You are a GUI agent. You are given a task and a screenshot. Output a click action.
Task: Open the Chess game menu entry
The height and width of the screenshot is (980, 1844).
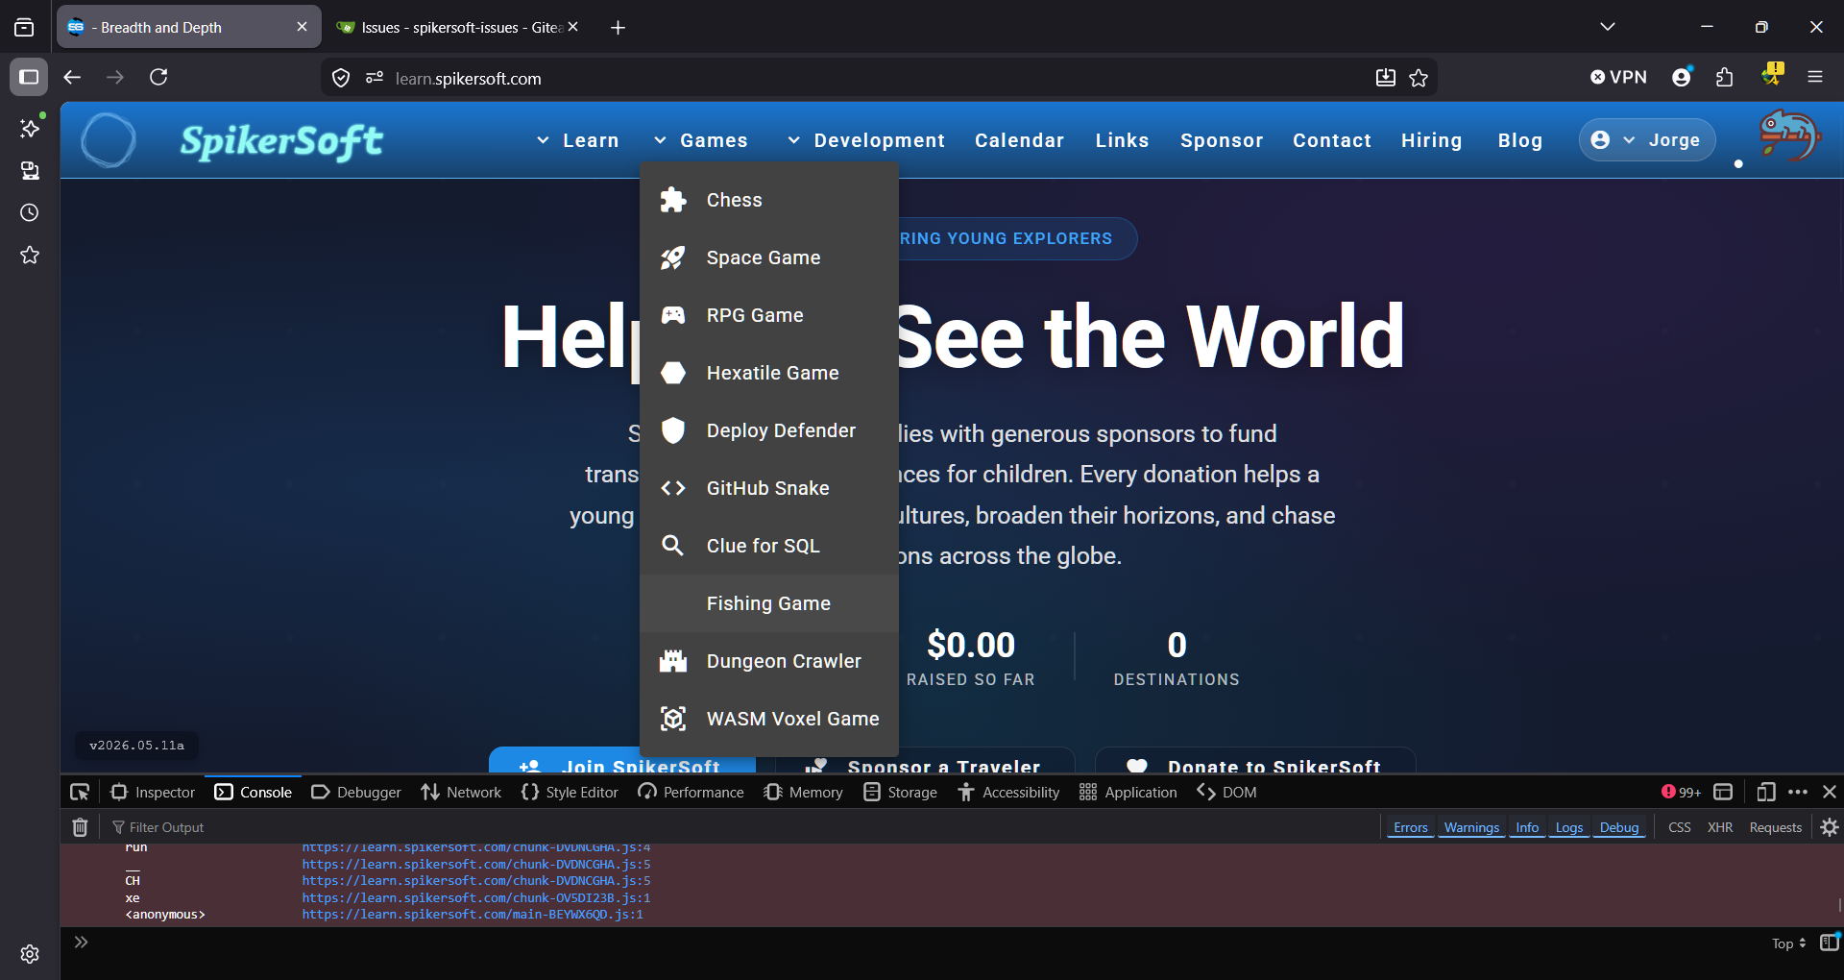[x=769, y=200]
